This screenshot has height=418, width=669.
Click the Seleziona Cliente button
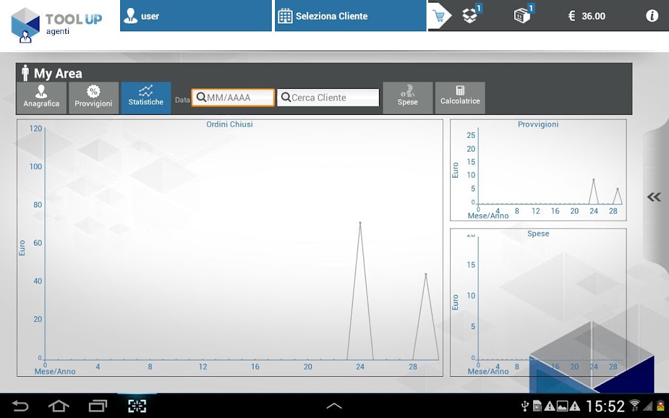(x=350, y=16)
